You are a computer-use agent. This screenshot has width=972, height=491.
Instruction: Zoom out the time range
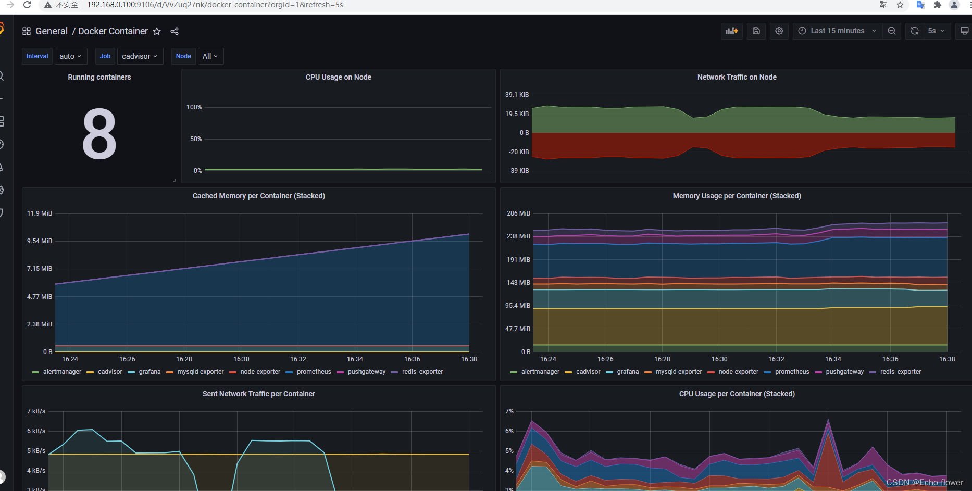(x=892, y=31)
